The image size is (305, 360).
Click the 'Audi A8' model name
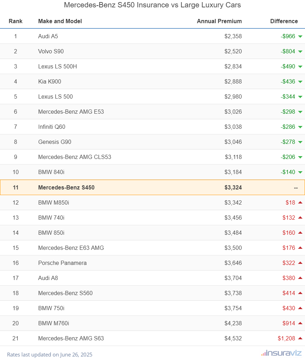tap(48, 278)
